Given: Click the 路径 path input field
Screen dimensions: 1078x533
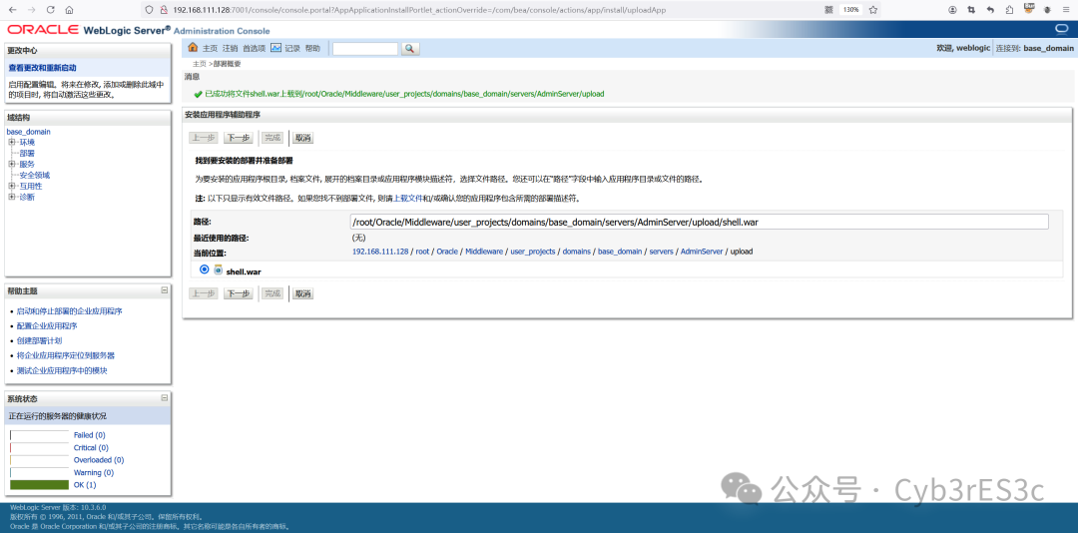Looking at the screenshot, I should point(699,222).
